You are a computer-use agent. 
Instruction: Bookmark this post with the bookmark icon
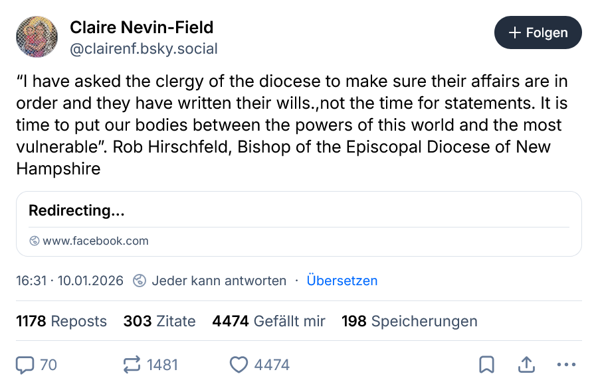pyautogui.click(x=486, y=365)
